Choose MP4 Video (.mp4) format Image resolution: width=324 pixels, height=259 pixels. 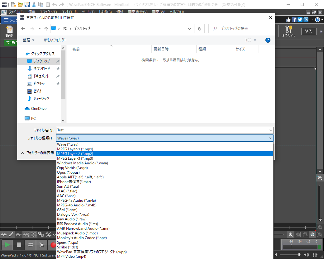(165, 256)
